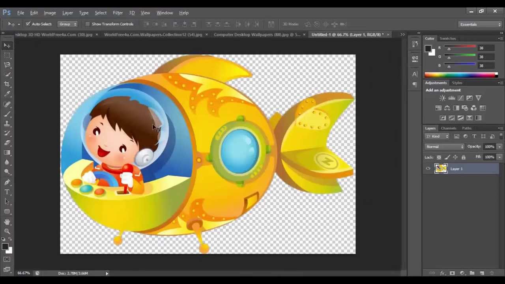This screenshot has width=505, height=284.
Task: Switch to Computer Desktop Wallpapers (88).jpg tab
Action: tap(257, 35)
